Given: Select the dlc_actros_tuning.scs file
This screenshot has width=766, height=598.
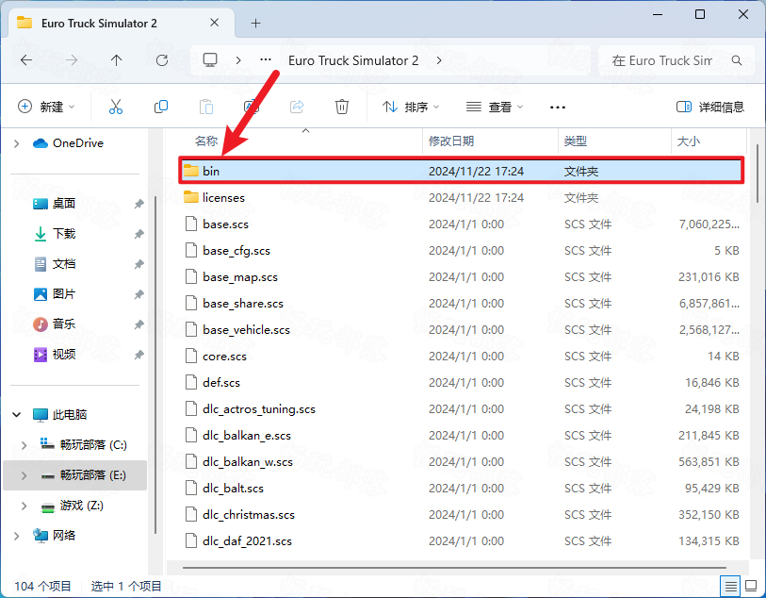Looking at the screenshot, I should 461,408.
